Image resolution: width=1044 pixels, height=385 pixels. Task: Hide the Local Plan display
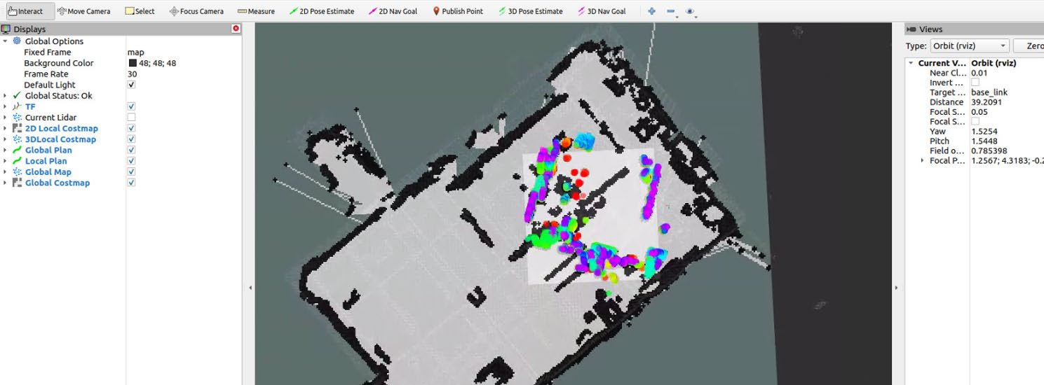tap(131, 161)
